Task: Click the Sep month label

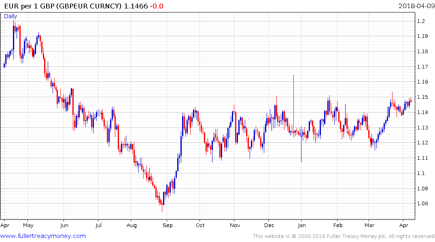Action: [168, 225]
